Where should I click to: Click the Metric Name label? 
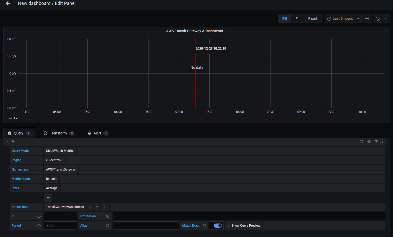coord(21,179)
